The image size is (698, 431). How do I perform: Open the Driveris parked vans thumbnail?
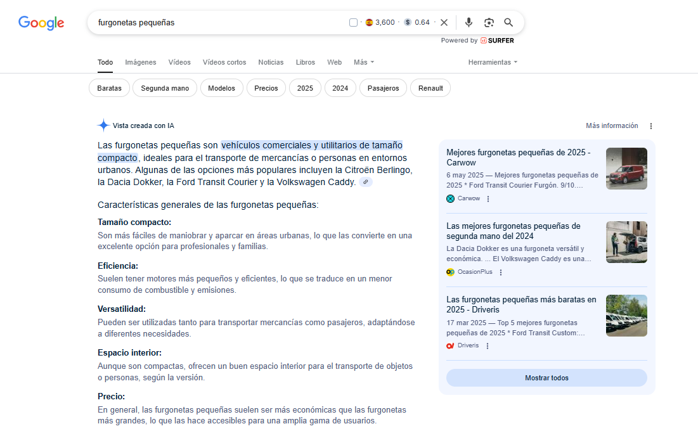(x=626, y=316)
